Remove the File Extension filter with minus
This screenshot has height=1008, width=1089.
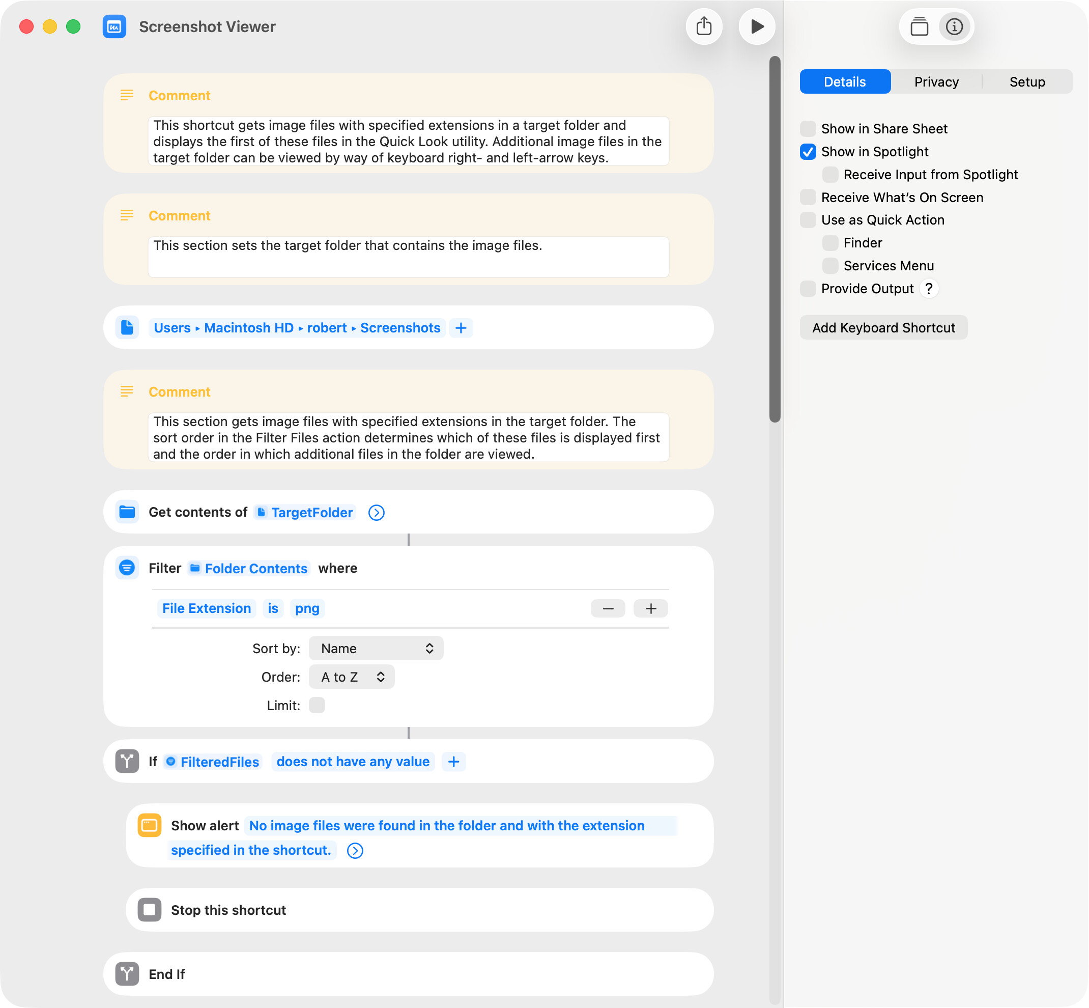pos(608,608)
